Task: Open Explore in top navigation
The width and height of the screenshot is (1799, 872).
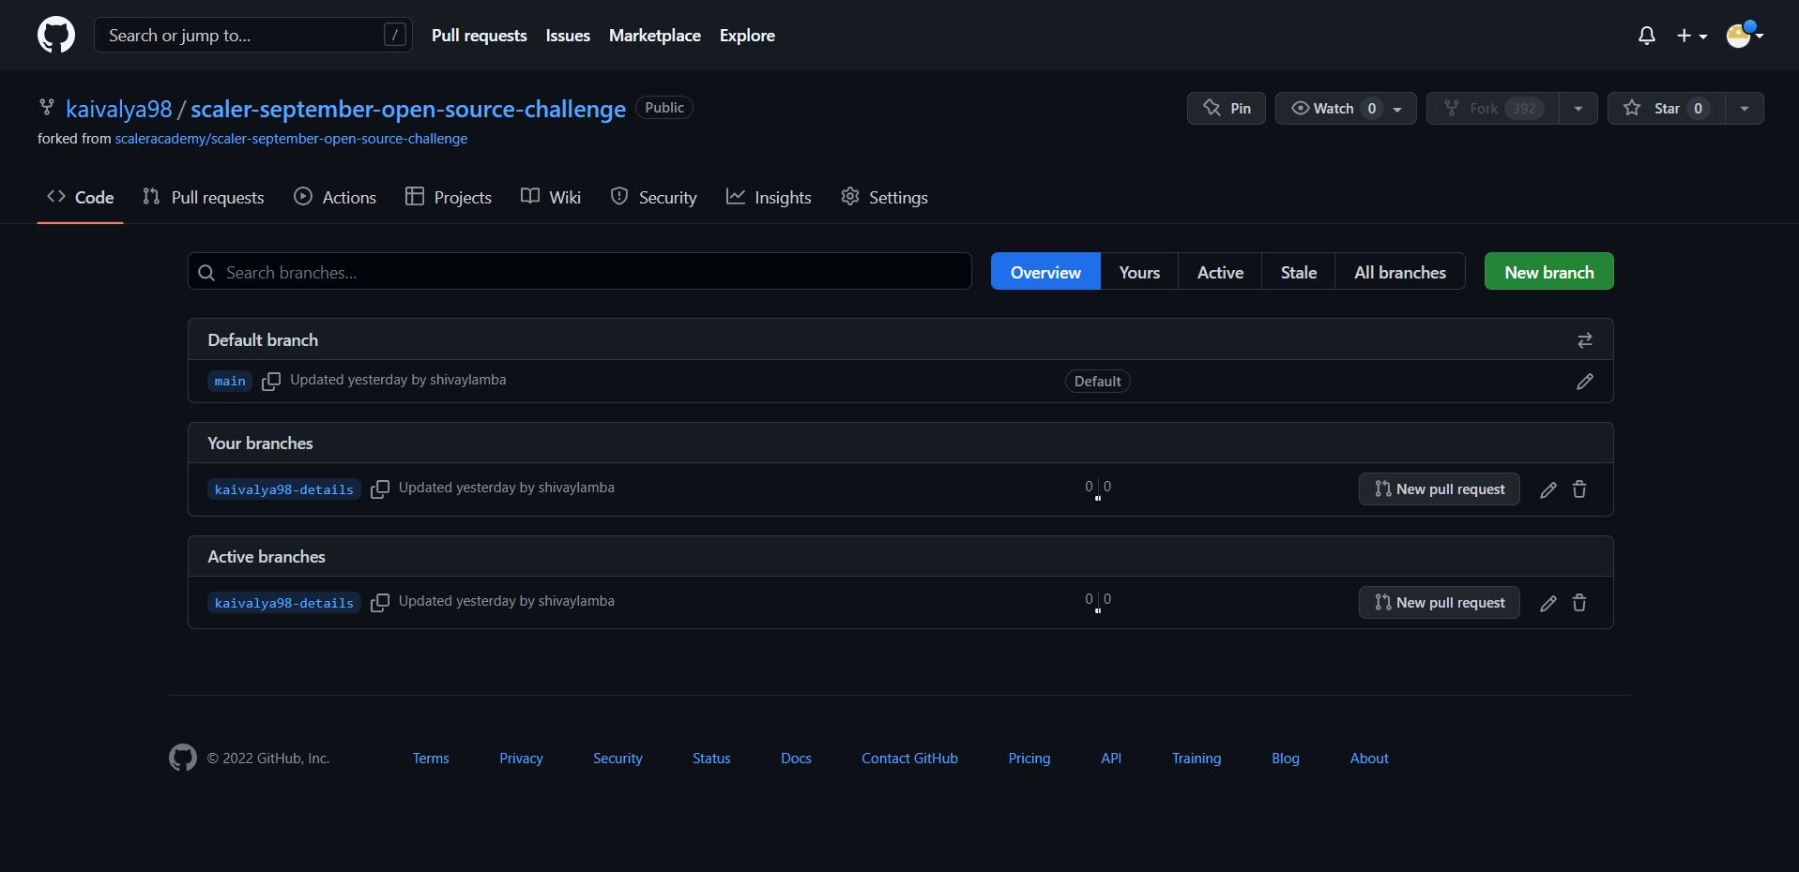Action: click(747, 36)
